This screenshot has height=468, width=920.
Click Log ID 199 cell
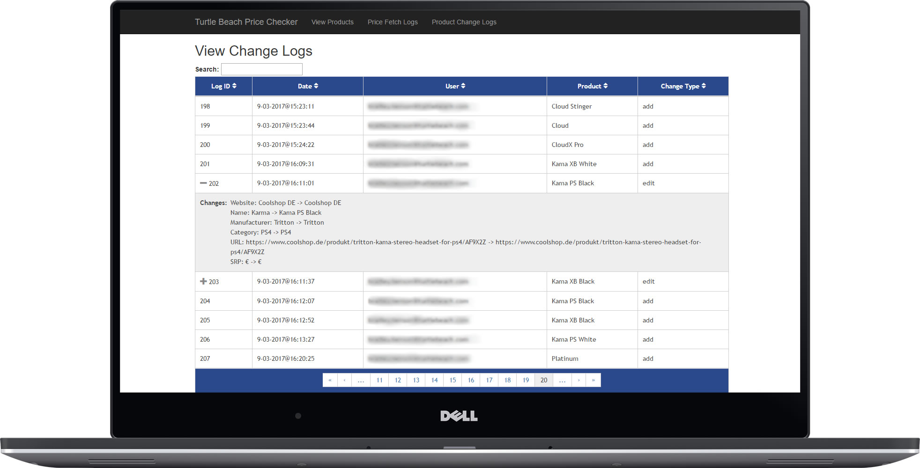pyautogui.click(x=223, y=125)
